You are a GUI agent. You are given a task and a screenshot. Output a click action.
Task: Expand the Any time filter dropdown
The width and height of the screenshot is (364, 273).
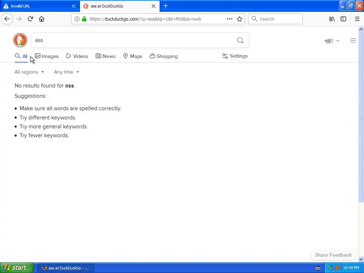[x=66, y=72]
